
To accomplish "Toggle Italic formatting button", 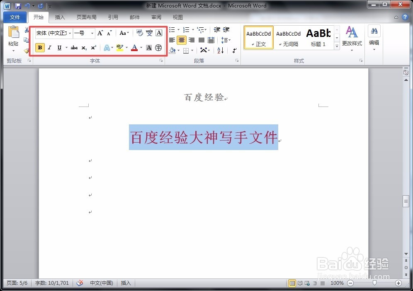I will tap(49, 48).
